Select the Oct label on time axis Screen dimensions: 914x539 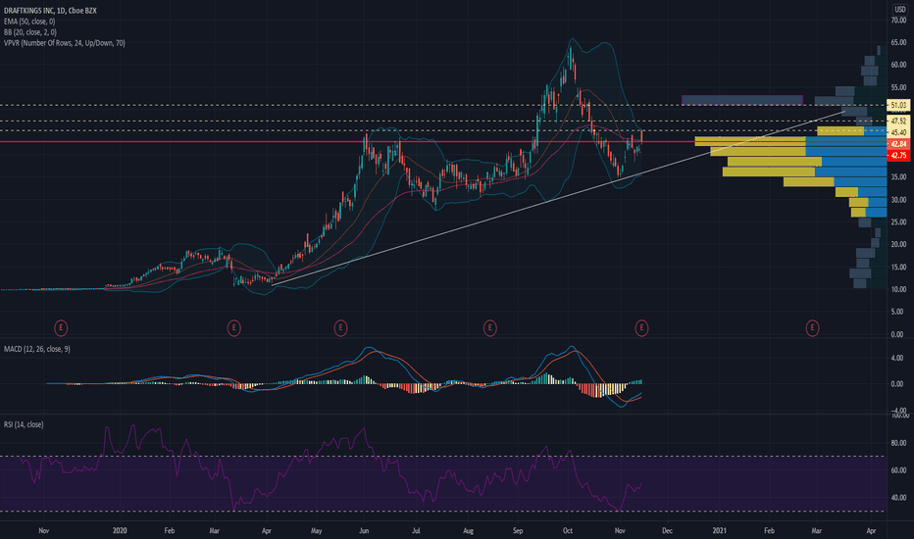[x=568, y=531]
